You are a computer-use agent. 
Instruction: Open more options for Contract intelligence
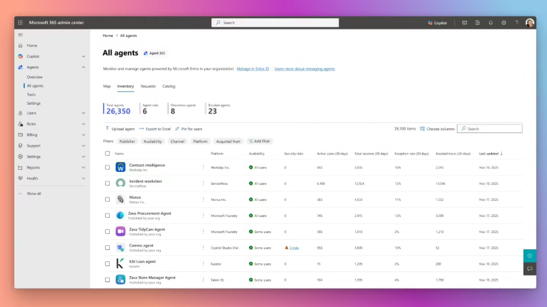tap(203, 167)
